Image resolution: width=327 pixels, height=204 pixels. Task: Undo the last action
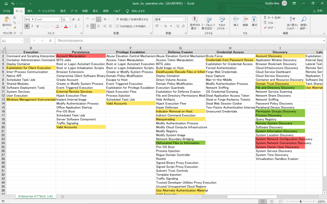[x=13, y=4]
